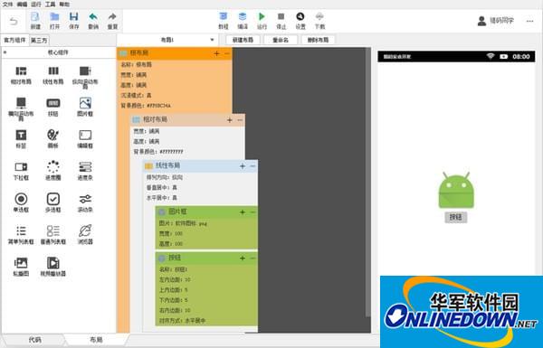Click the 新建布局 button

(243, 40)
